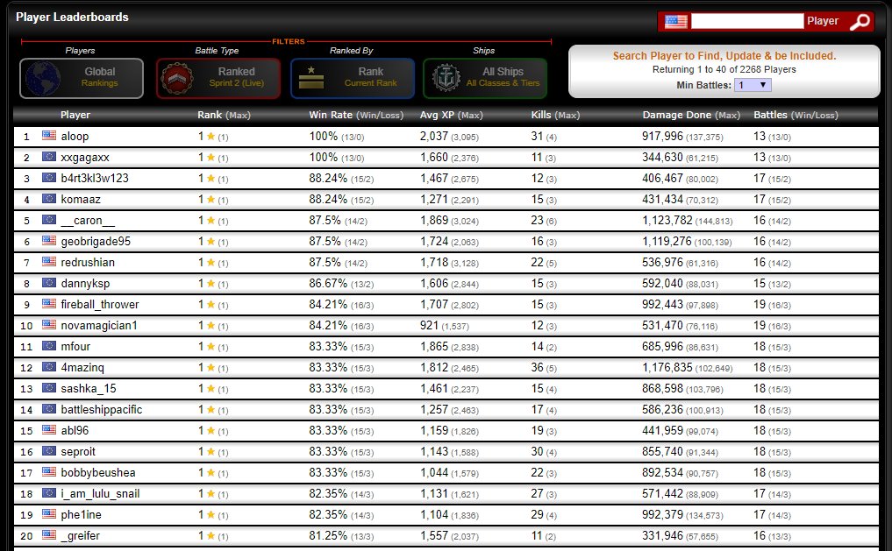Open player aloop's profile
Viewport: 892px width, 551px height.
point(75,137)
